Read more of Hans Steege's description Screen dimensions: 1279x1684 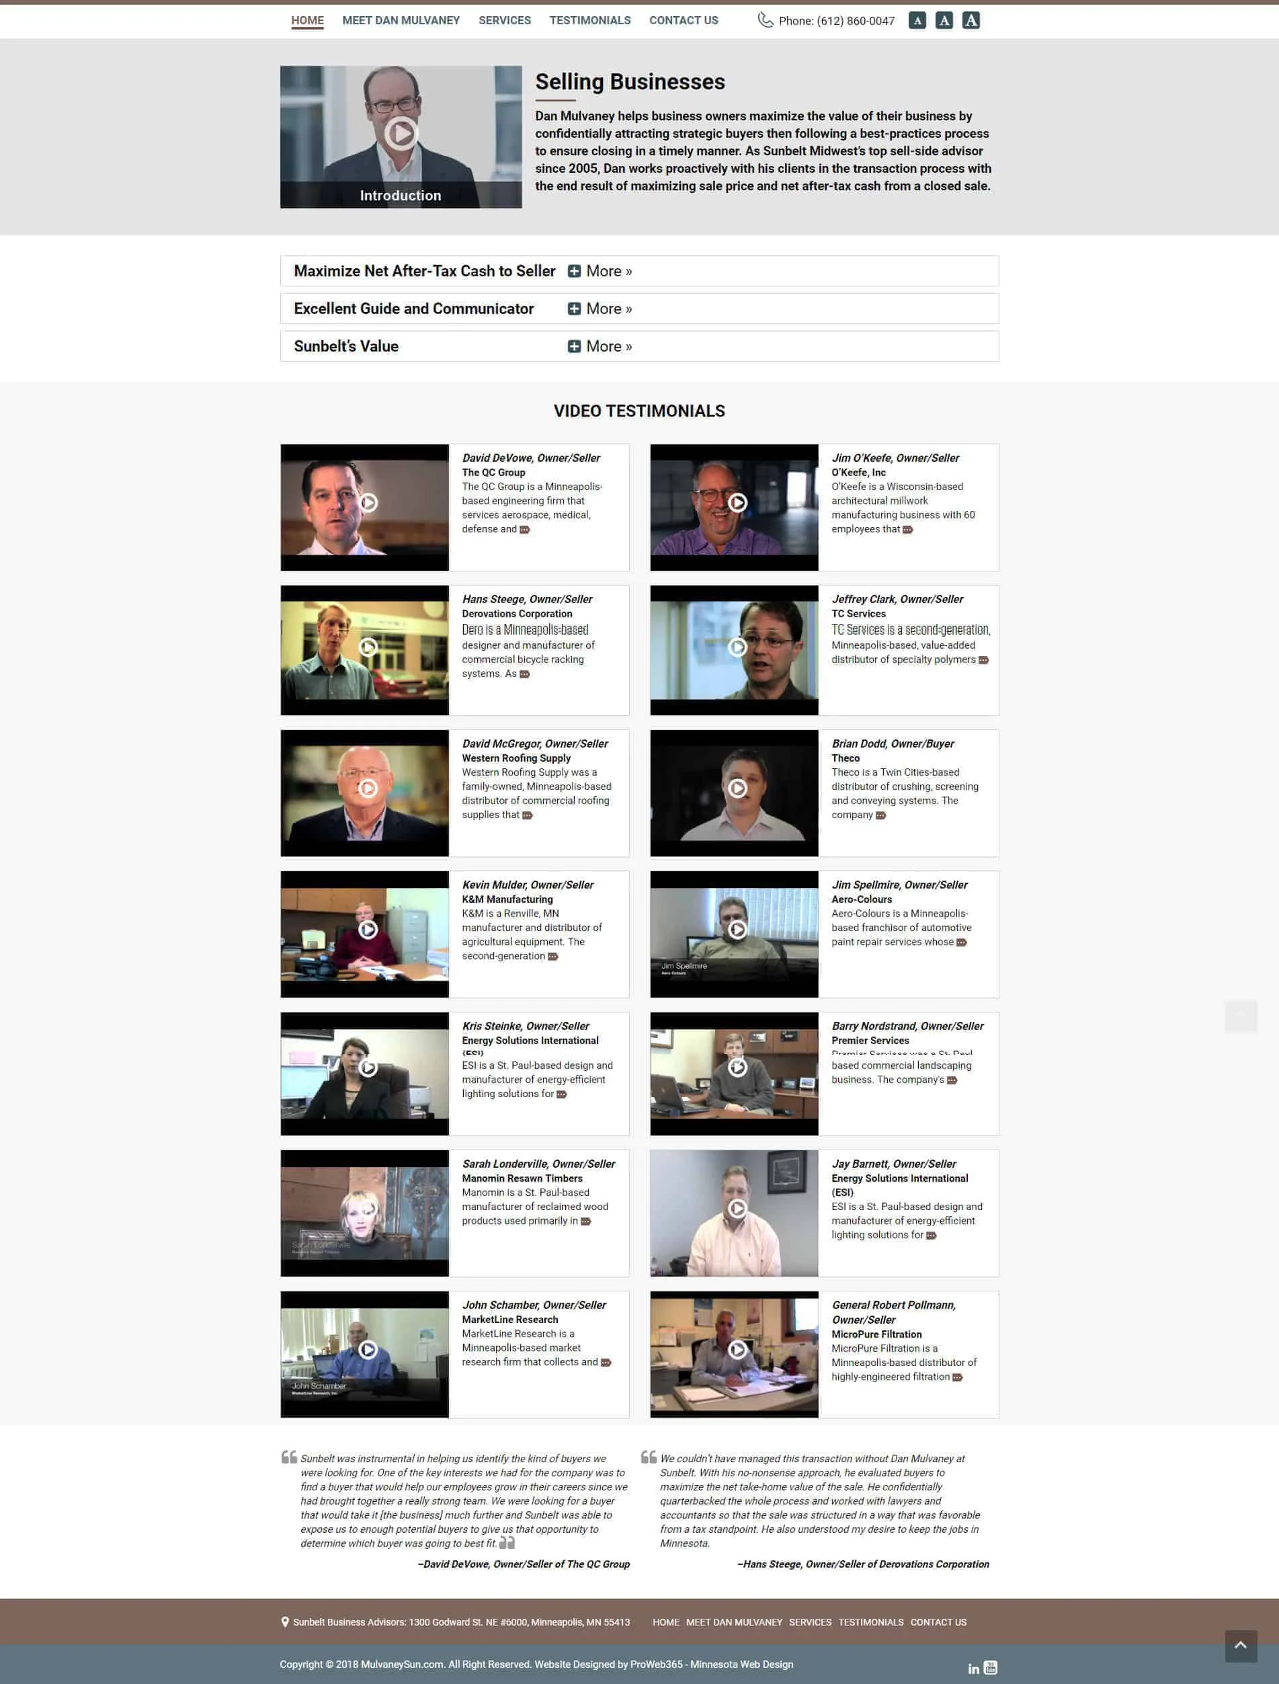click(524, 674)
